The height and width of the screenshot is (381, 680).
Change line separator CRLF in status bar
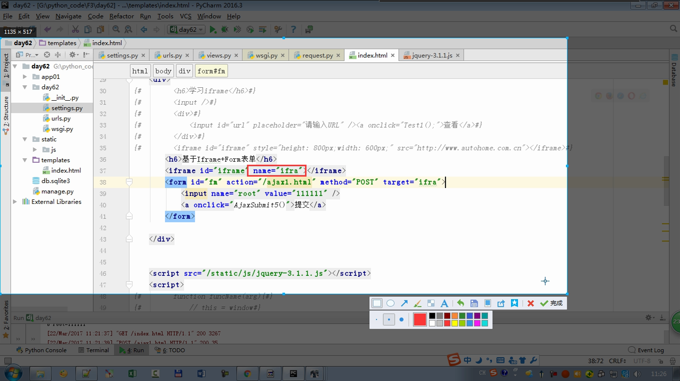pos(618,361)
